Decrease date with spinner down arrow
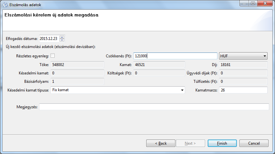275x154 pixels. pos(62,40)
